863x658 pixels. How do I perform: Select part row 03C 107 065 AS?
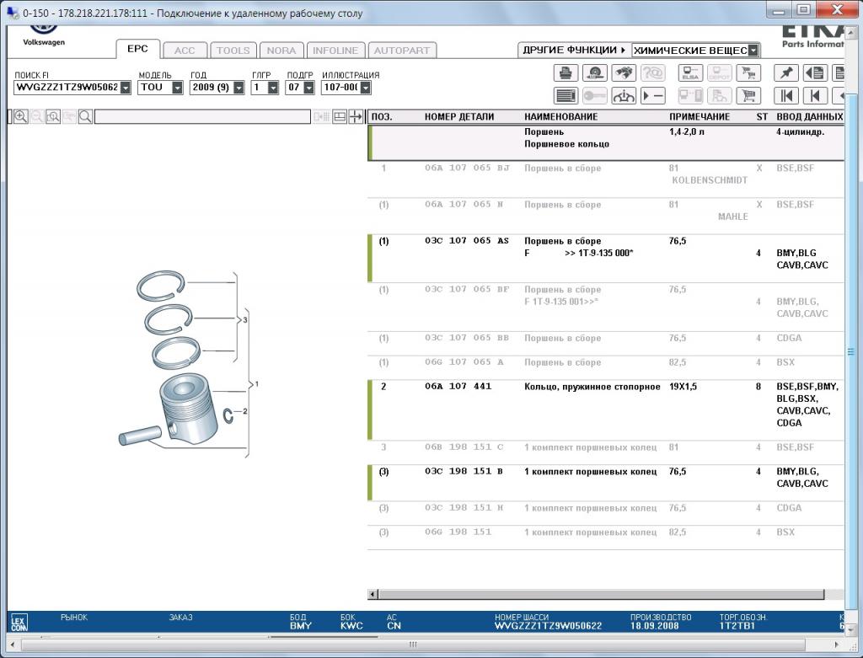click(x=605, y=258)
